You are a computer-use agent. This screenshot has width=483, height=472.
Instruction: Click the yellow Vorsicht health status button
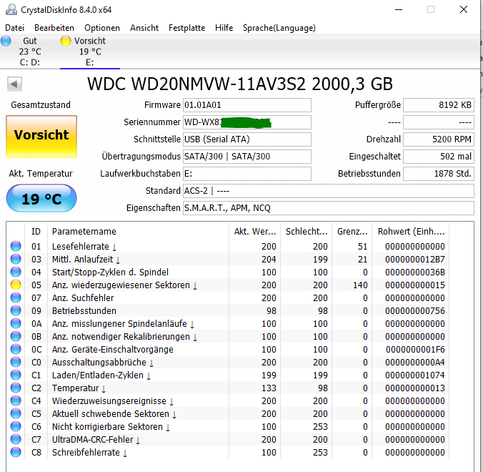point(41,137)
